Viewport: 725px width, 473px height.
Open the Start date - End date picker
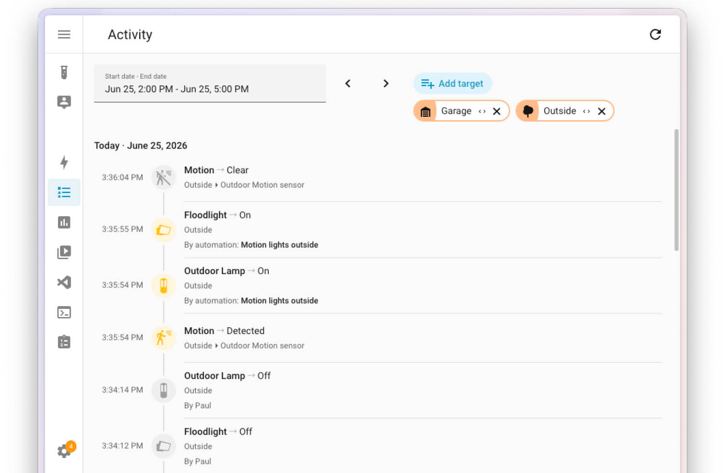pos(210,83)
